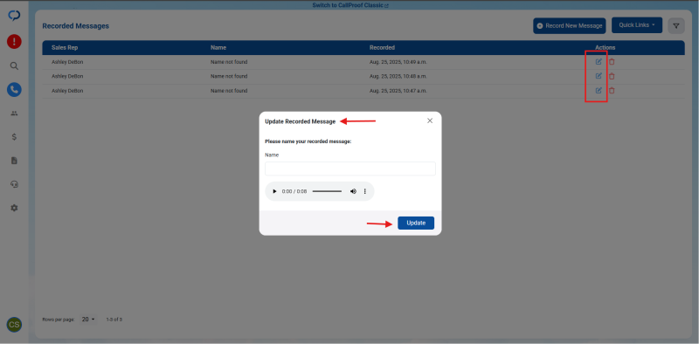Click the Switch to CallProof Classic link
The width and height of the screenshot is (699, 344).
tap(350, 6)
